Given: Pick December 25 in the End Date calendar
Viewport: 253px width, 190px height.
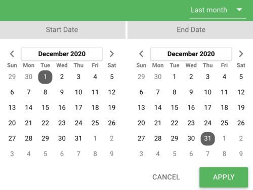Looking at the screenshot, I should point(224,123).
